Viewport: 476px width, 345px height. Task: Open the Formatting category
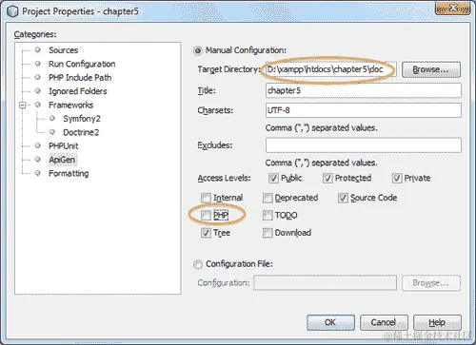tap(69, 173)
